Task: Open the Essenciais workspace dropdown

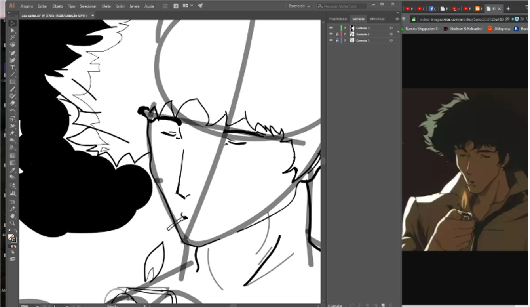Action: pyautogui.click(x=299, y=6)
